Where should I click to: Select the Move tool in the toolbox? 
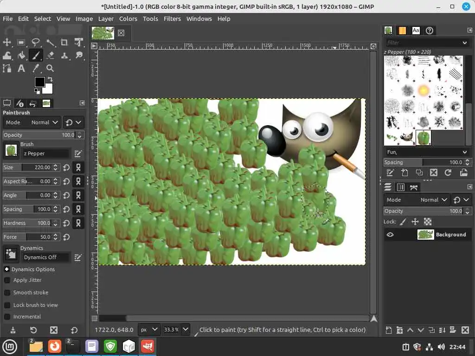6,42
